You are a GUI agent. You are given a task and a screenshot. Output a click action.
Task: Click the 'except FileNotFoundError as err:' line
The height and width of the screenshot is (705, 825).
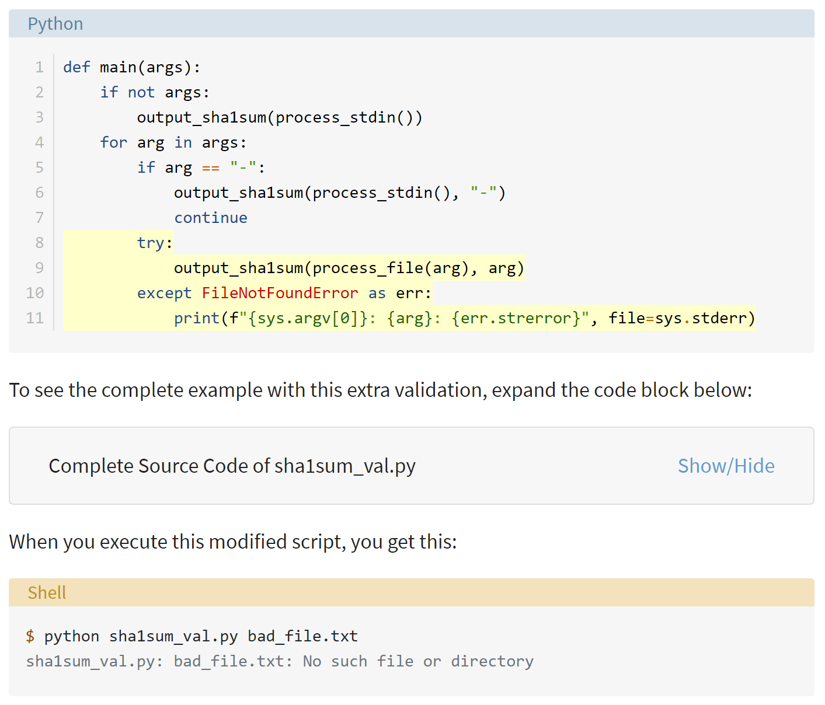284,293
